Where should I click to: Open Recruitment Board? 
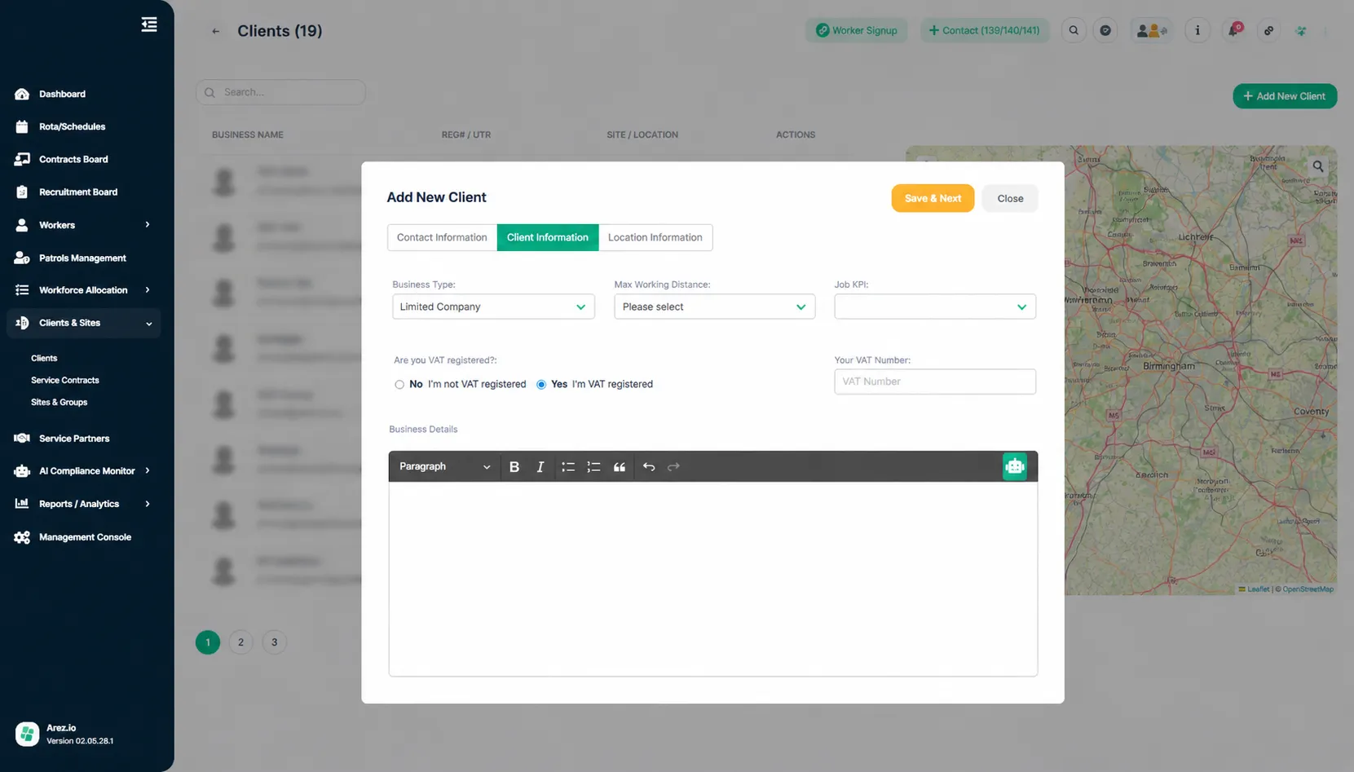pos(78,192)
